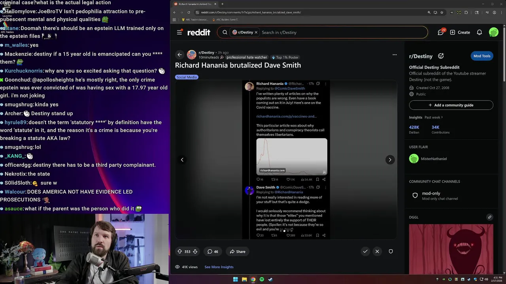This screenshot has height=284, width=506.
Task: Open the mod shield actions on post
Action: tap(391, 251)
